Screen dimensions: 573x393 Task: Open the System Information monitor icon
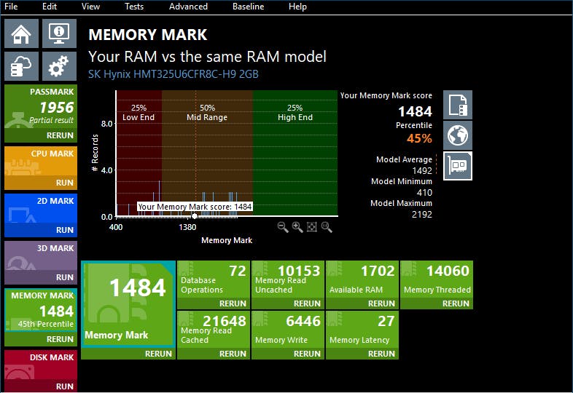coord(59,33)
